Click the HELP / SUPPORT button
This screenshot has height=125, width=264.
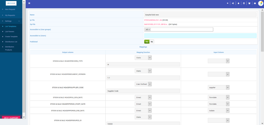click(11, 118)
